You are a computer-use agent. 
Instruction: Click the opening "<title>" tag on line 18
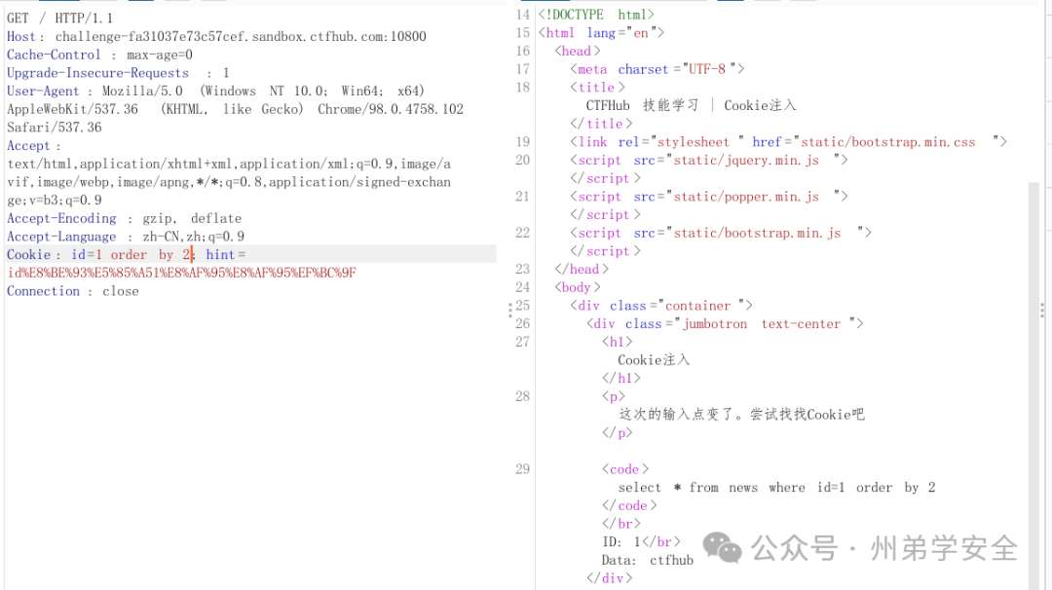(598, 87)
